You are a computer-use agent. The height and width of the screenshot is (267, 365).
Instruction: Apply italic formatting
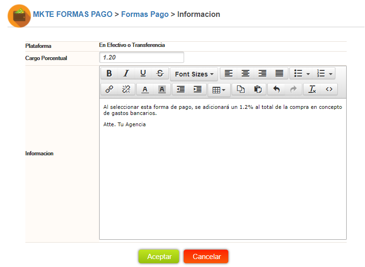pos(126,74)
